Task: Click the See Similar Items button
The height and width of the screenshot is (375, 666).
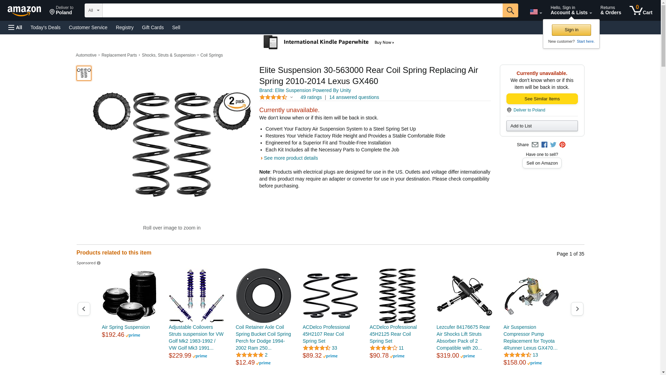Action: 542,99
